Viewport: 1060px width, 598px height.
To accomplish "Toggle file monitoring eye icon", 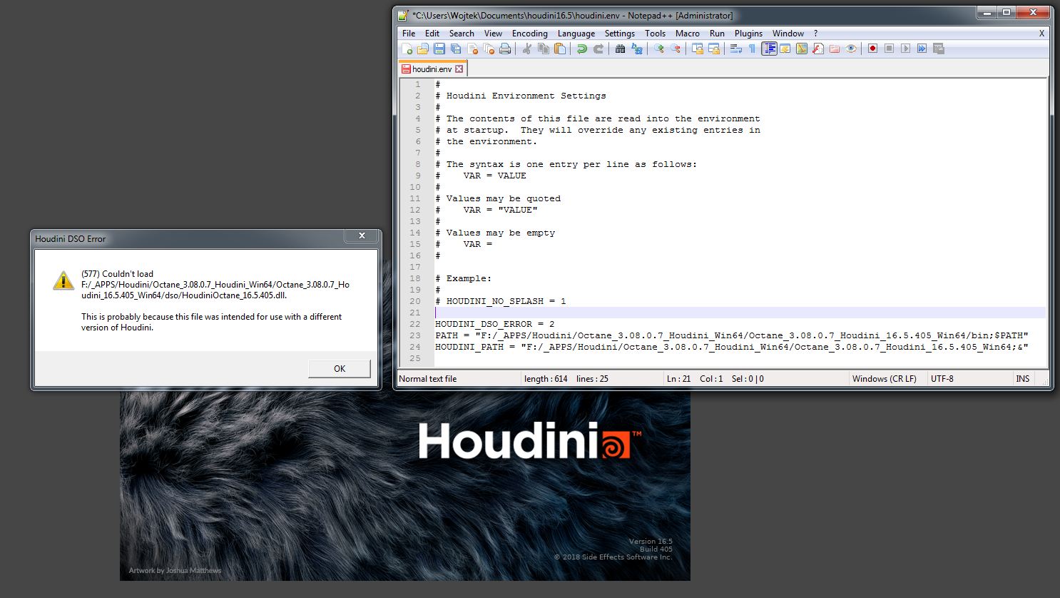I will [x=851, y=49].
